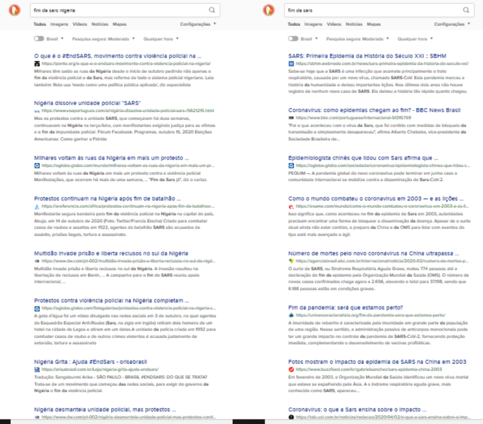Click O Globo favicon of 'Milhares voltam' result
The height and width of the screenshot is (424, 483).
(x=37, y=166)
